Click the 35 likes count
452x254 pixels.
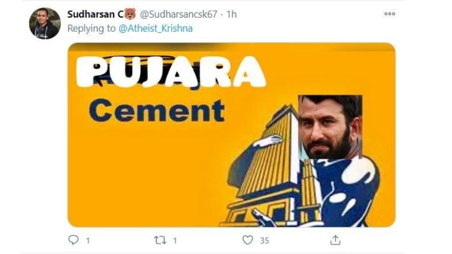(264, 240)
